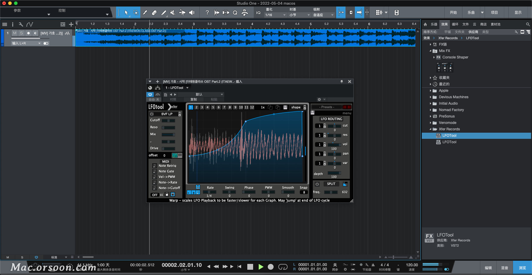
Task: Open the 小节 timebase dropdown
Action: [299, 15]
